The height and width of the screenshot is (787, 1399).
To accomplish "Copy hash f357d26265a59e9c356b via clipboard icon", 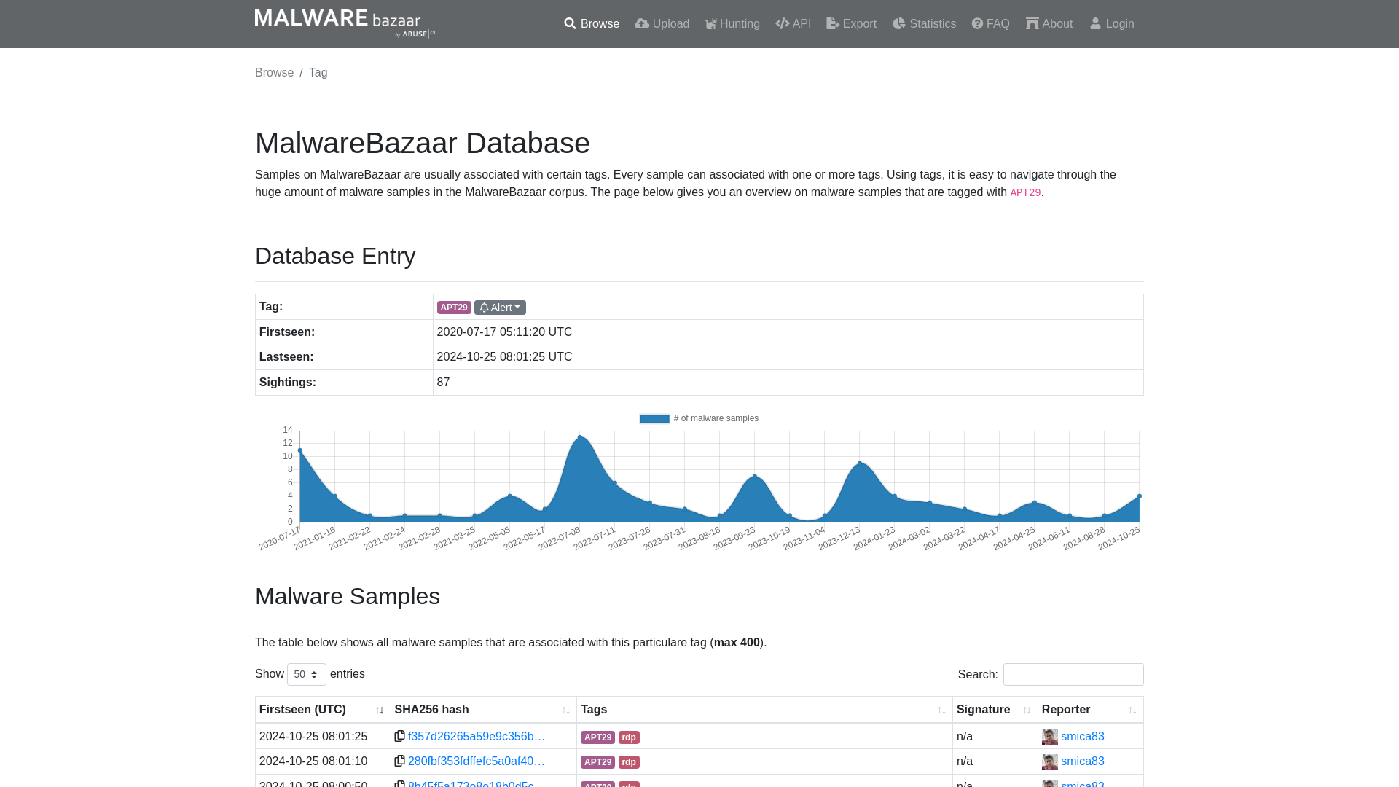I will (x=399, y=736).
